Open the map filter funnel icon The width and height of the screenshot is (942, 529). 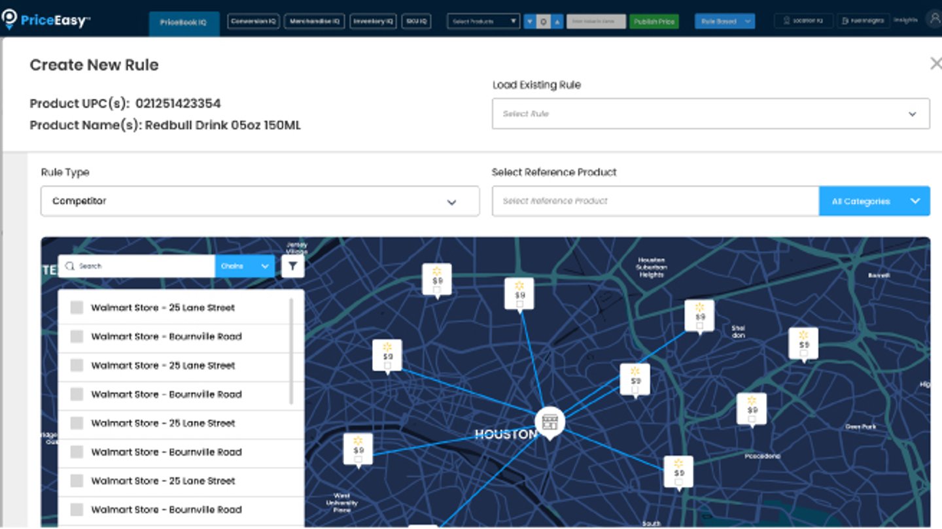click(292, 266)
